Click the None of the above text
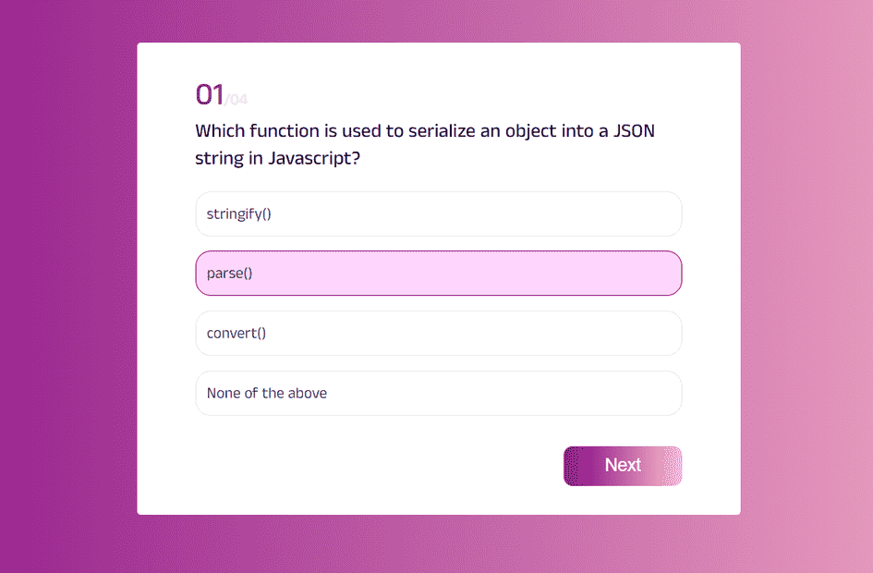The image size is (873, 573). (267, 393)
